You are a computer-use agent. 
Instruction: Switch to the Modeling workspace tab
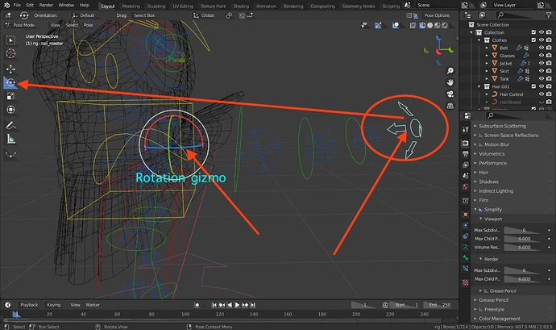click(131, 6)
